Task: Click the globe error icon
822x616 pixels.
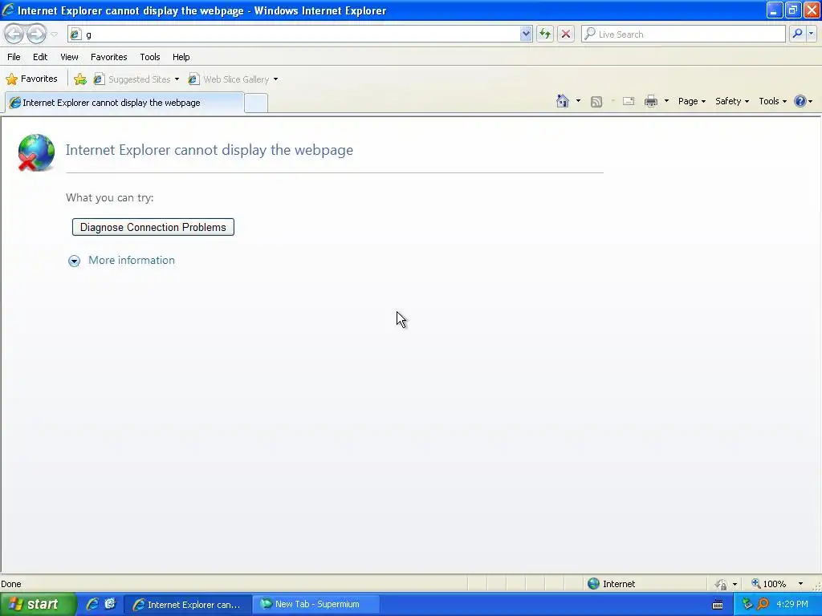Action: (x=36, y=152)
